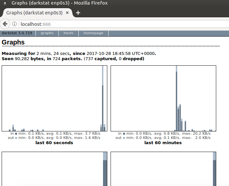This screenshot has width=229, height=186.
Task: Click the 'in' legend swatch under 60 minutes graph
Action: tap(124, 134)
